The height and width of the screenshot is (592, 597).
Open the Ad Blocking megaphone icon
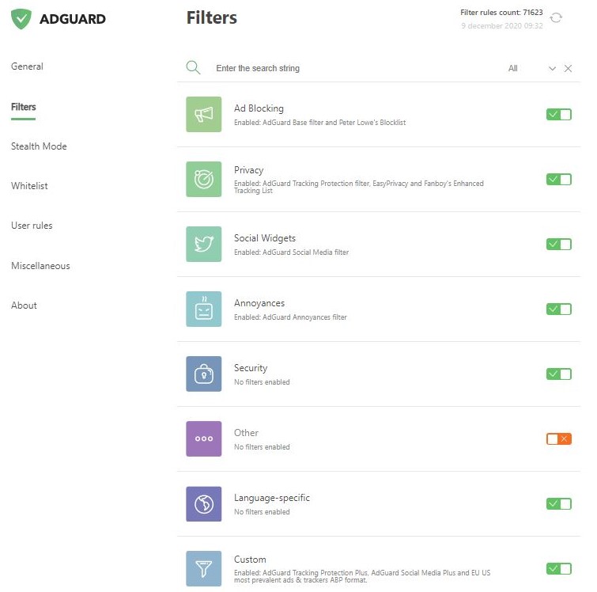204,114
